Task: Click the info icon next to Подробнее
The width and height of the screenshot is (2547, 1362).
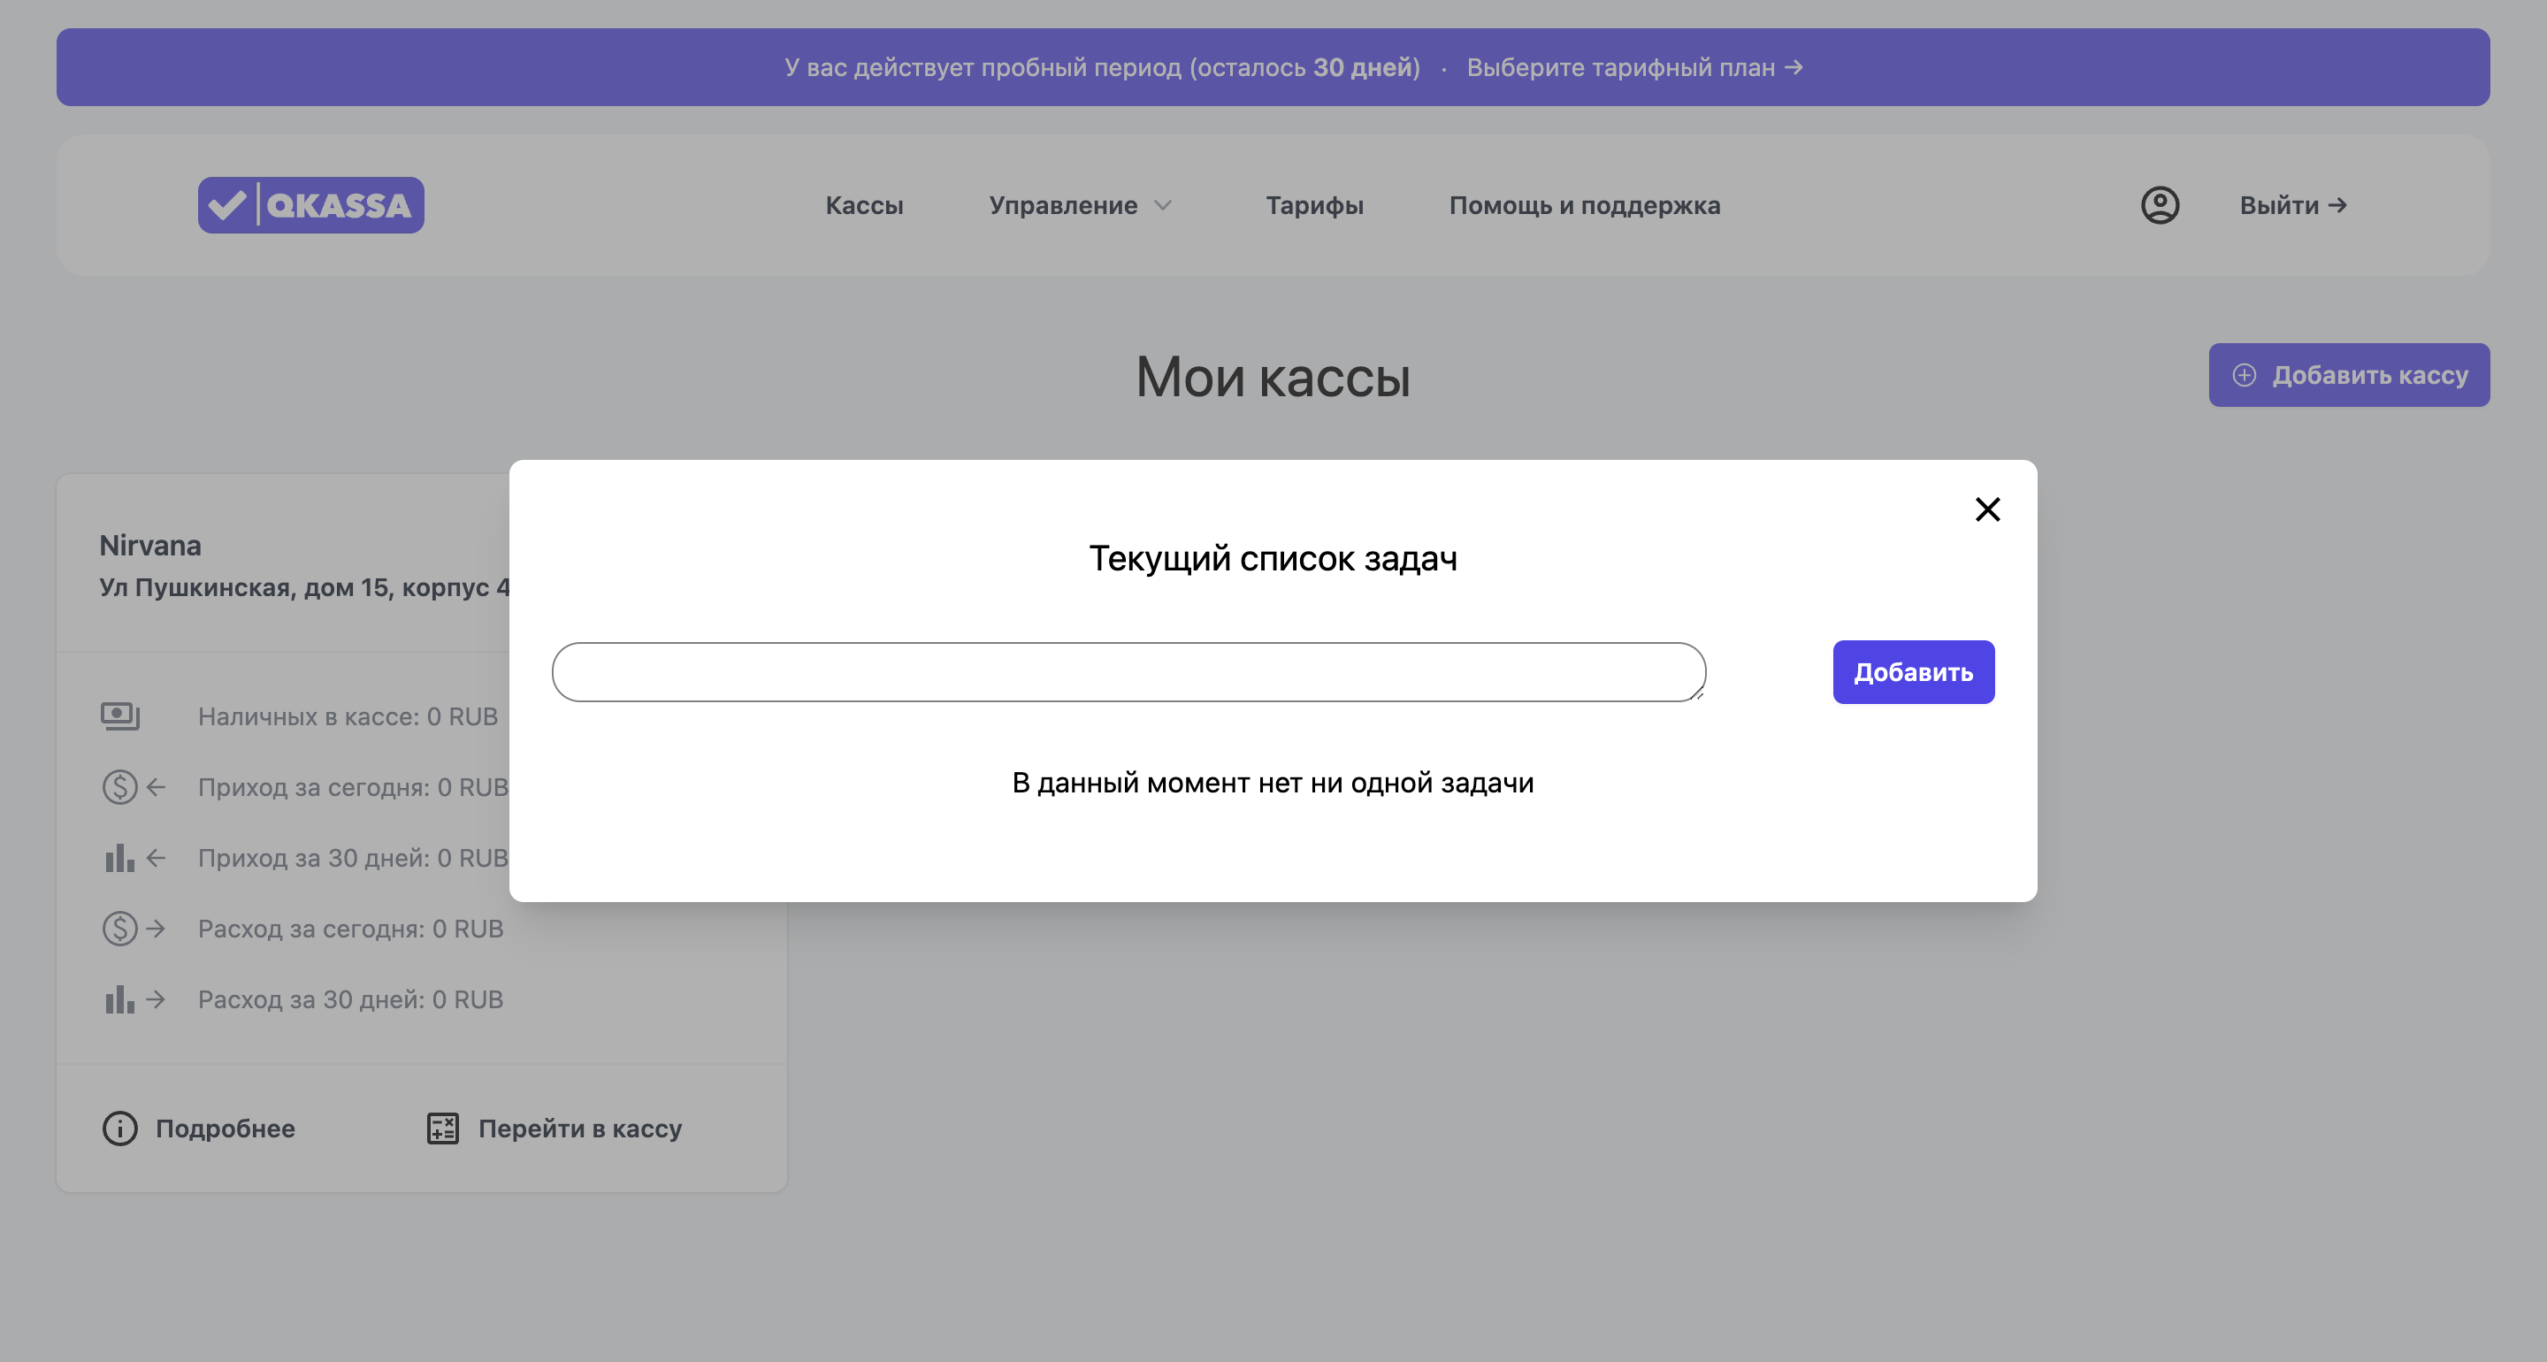Action: [119, 1129]
